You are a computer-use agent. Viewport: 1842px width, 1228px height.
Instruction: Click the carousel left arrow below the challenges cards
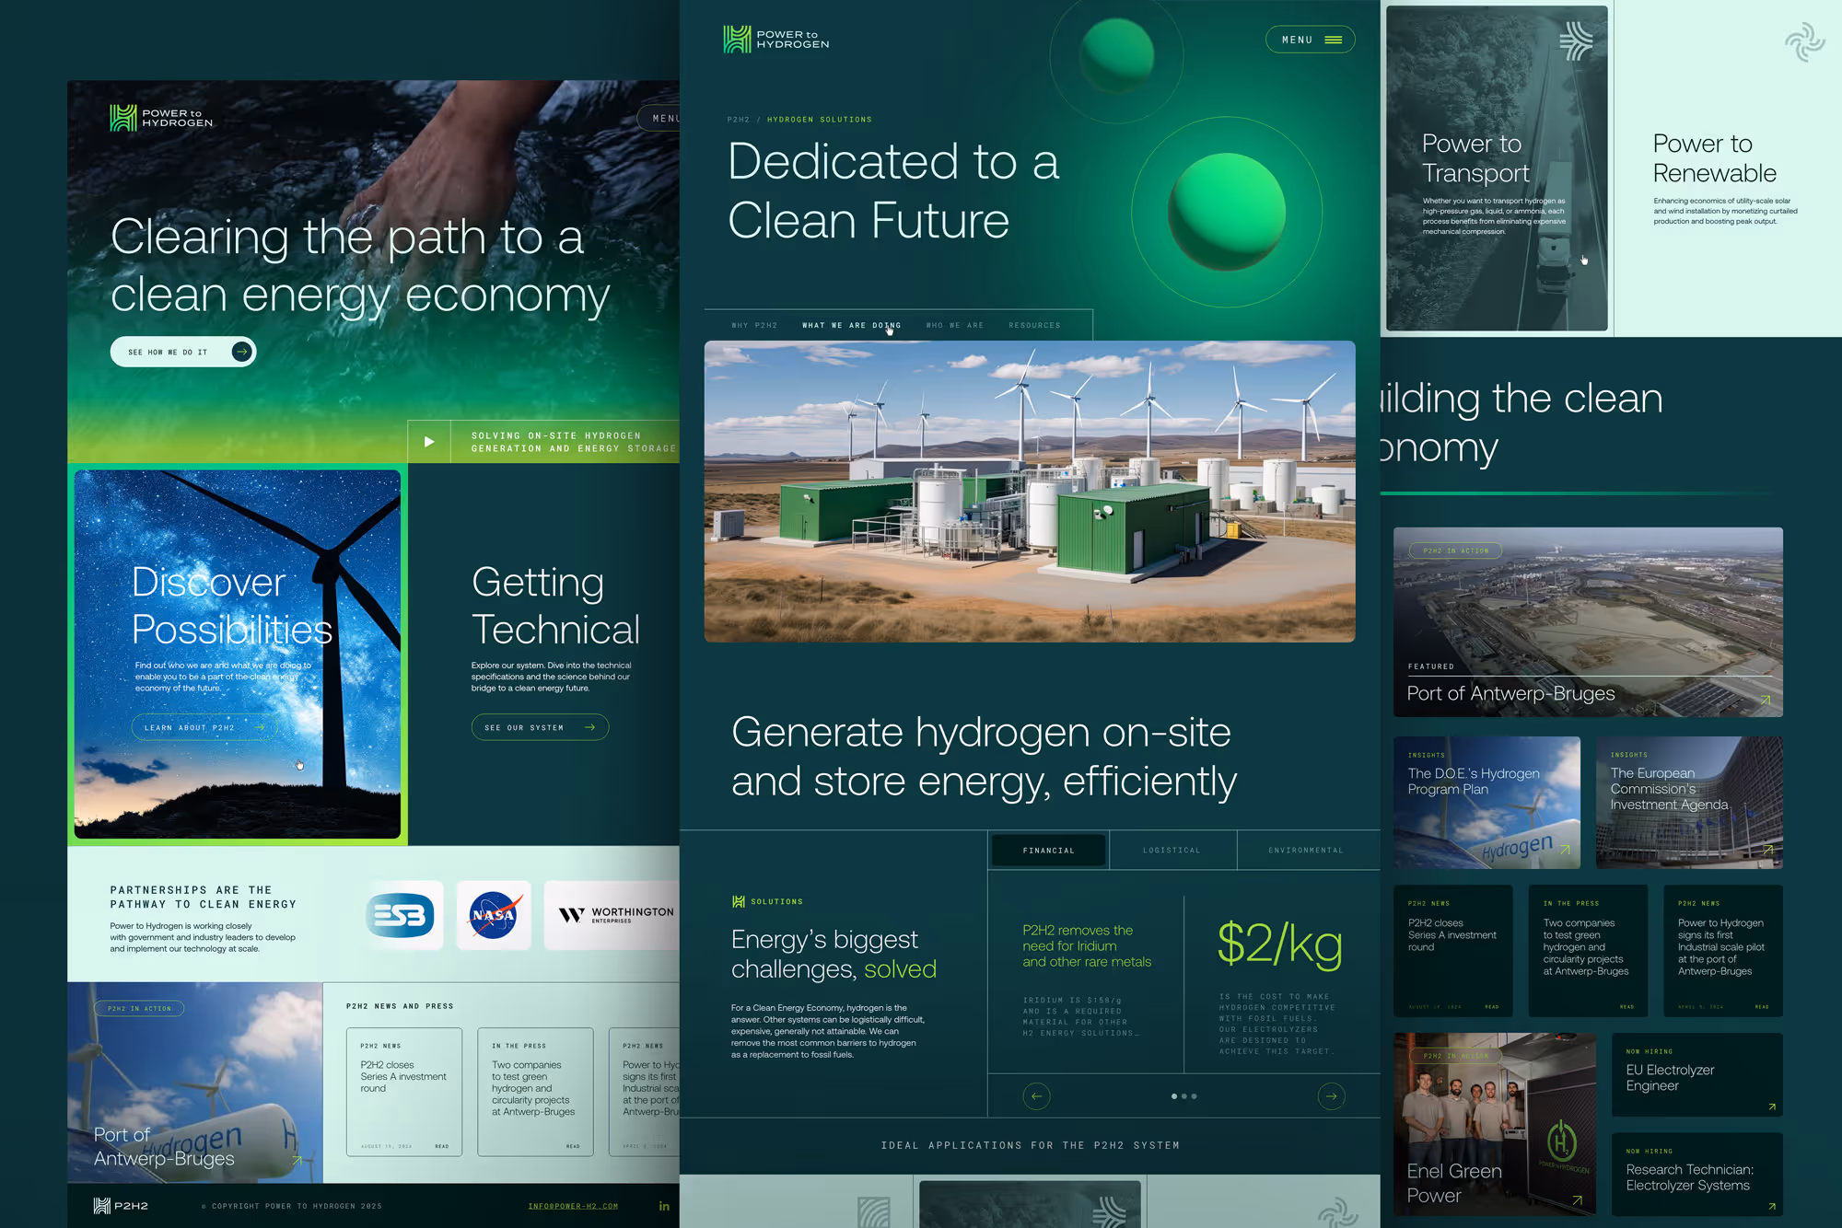coord(1035,1096)
